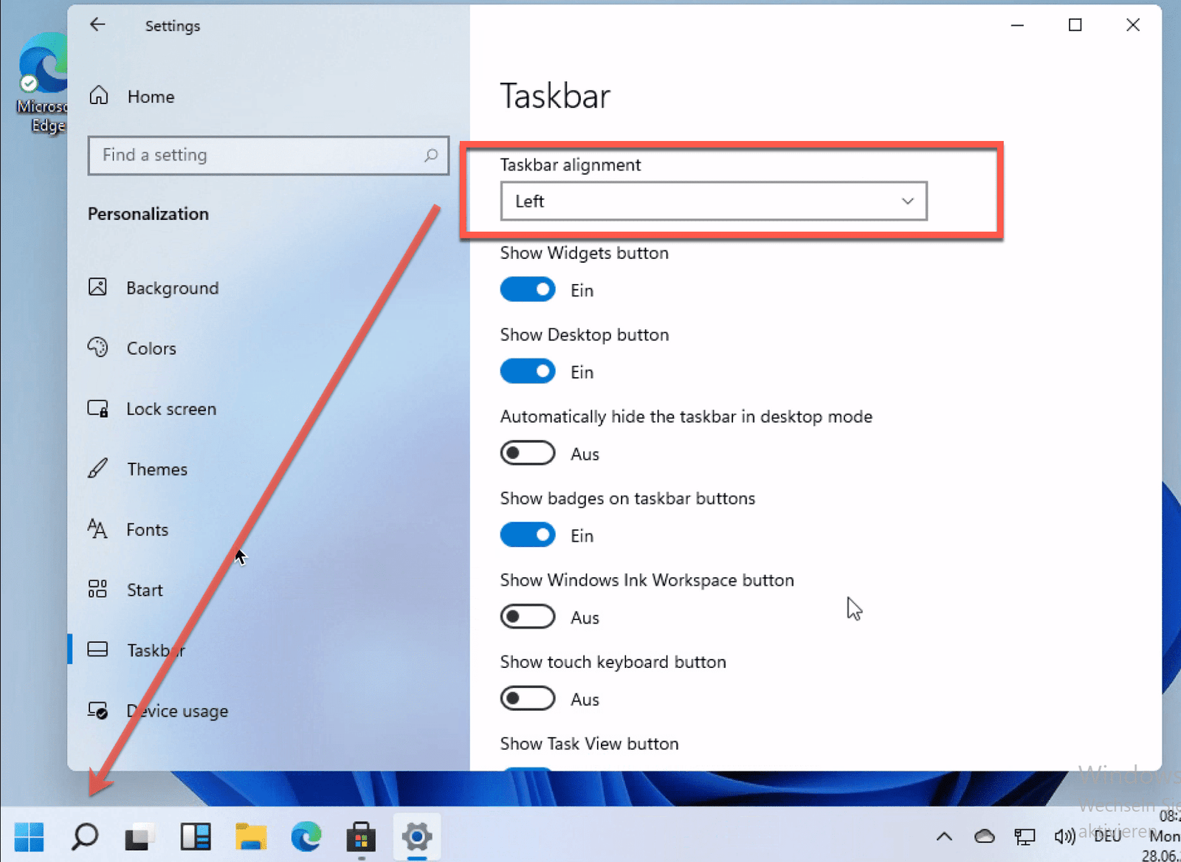Click the Fonts icon in the sidebar

[98, 529]
